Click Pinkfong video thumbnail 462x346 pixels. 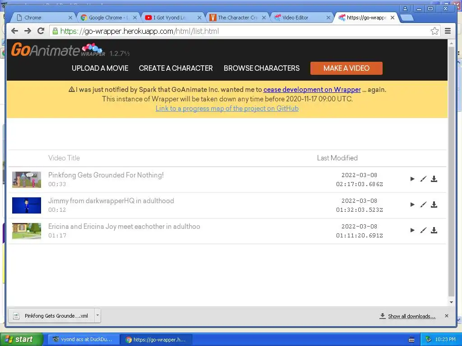(x=27, y=179)
